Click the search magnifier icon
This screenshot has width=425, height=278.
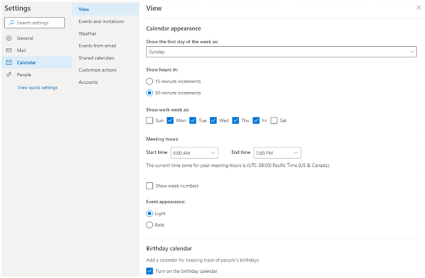[x=11, y=23]
